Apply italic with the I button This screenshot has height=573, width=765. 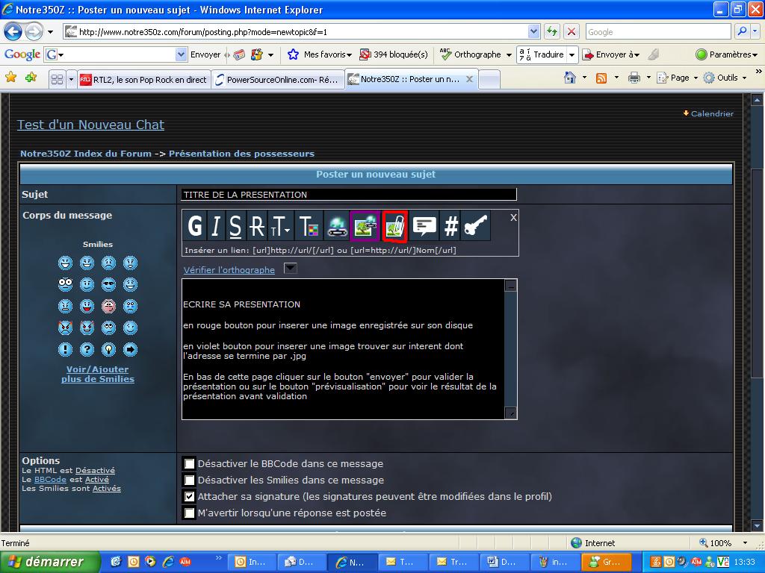(215, 225)
